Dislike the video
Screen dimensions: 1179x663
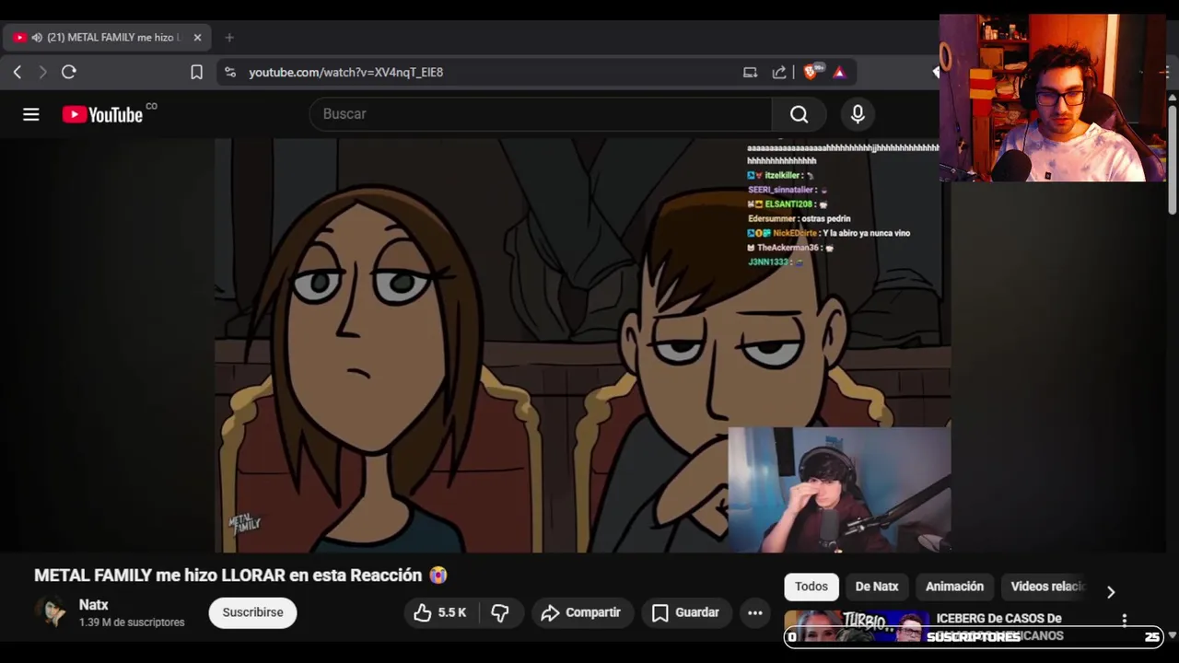pyautogui.click(x=500, y=612)
